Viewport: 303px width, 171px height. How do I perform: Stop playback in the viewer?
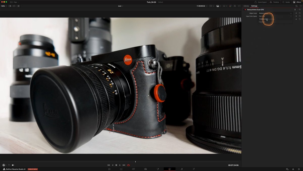(x=116, y=165)
